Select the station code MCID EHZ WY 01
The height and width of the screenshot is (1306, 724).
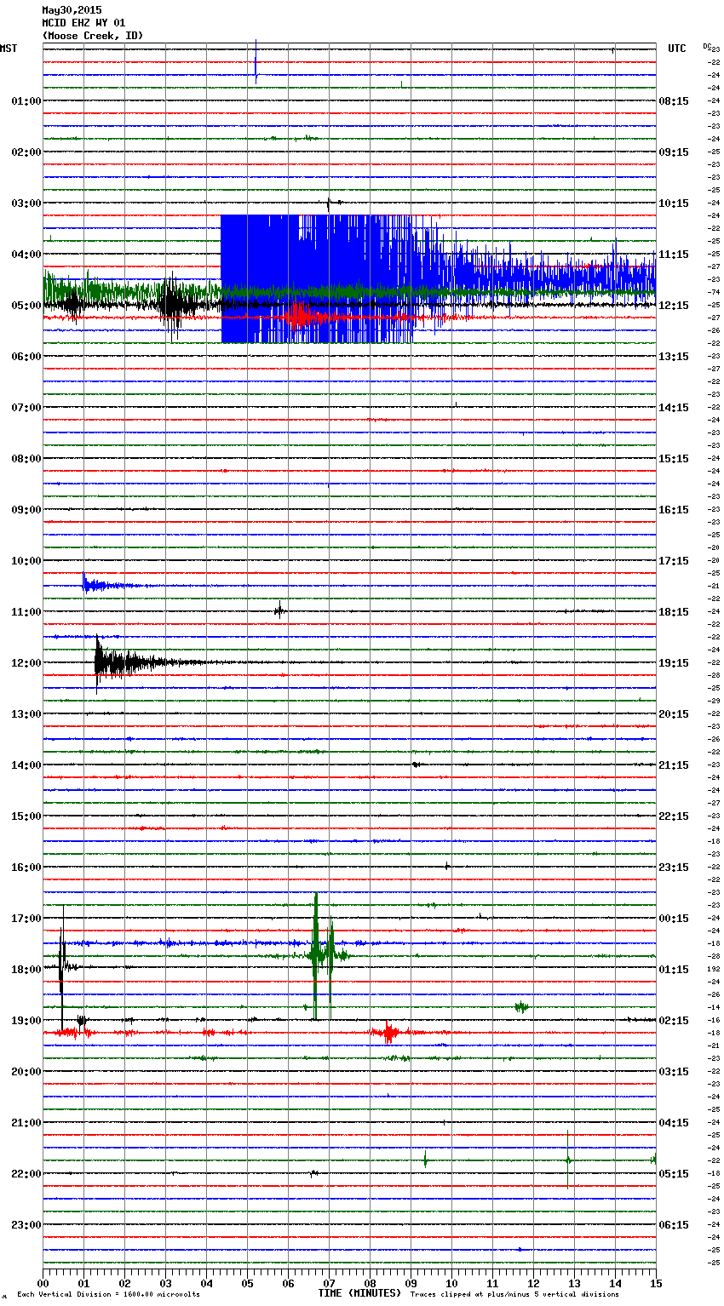click(x=83, y=23)
